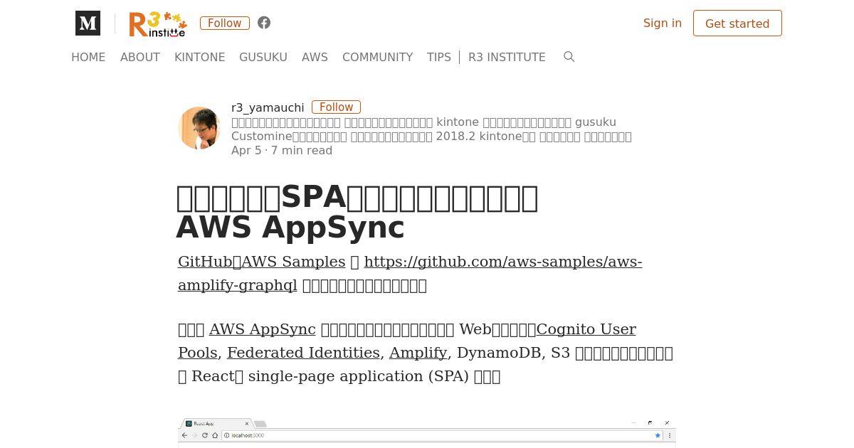The image size is (854, 448).
Task: Open the AWS AppSync link
Action: (x=263, y=329)
